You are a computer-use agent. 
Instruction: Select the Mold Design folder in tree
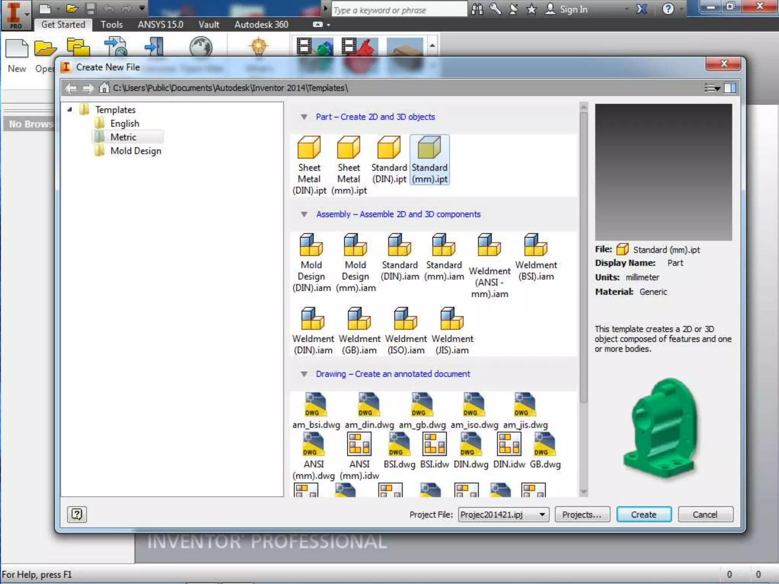click(135, 151)
